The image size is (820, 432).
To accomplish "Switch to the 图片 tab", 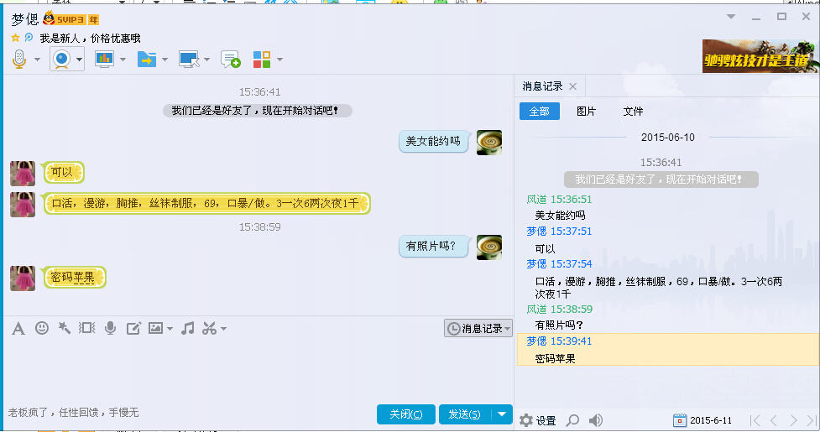I will (586, 112).
